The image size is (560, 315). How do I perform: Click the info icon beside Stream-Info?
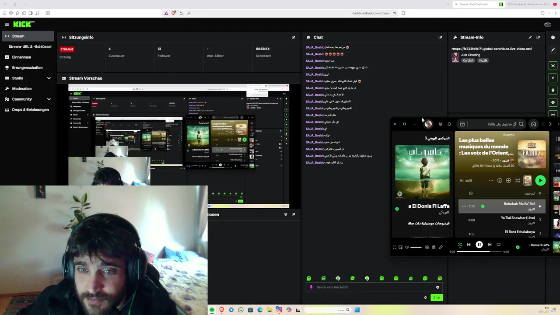[553, 38]
